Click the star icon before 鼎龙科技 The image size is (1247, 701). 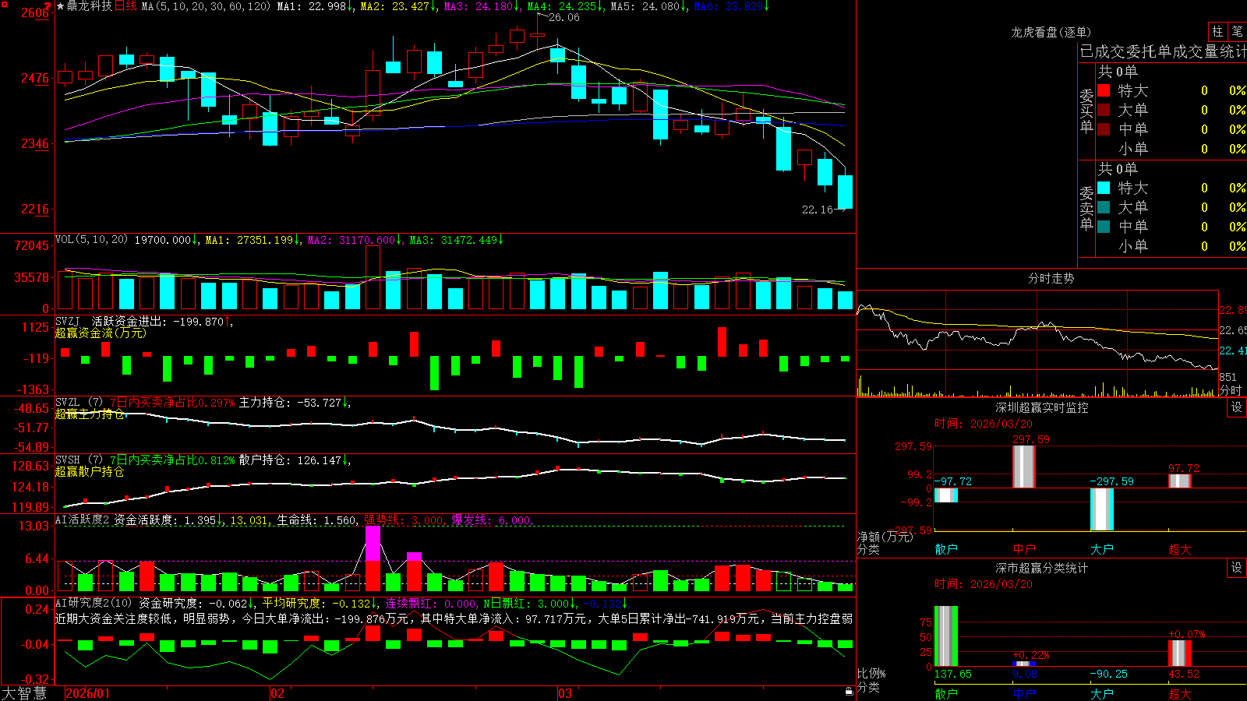(61, 6)
